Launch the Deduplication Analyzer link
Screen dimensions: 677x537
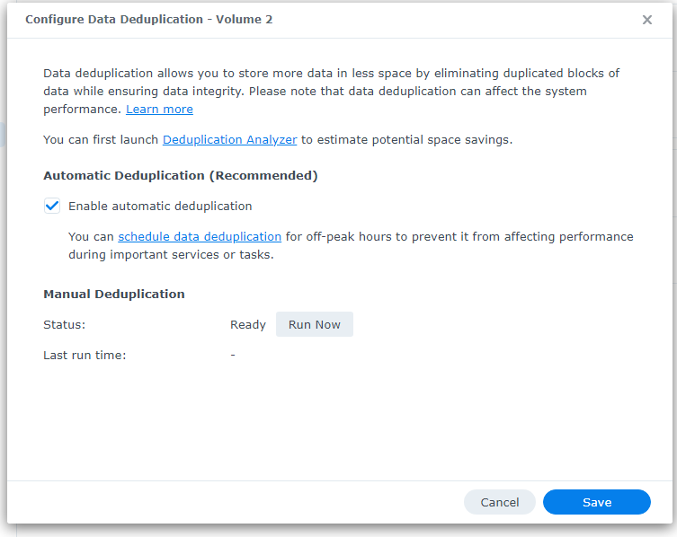(229, 140)
